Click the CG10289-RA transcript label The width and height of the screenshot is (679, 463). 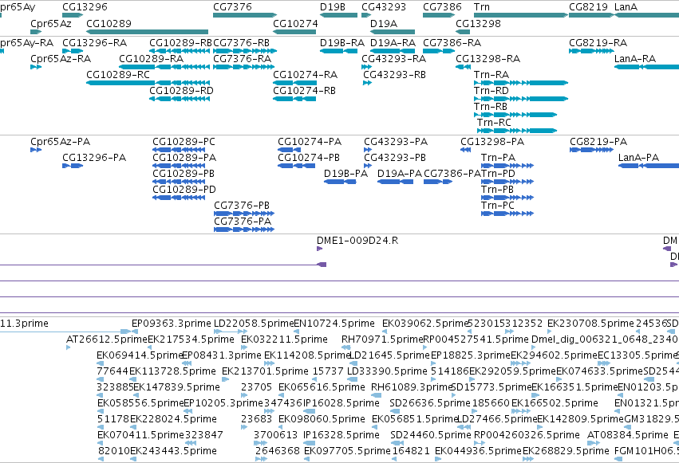151,59
